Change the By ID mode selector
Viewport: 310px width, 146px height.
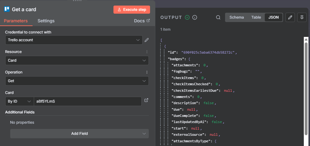coord(19,101)
